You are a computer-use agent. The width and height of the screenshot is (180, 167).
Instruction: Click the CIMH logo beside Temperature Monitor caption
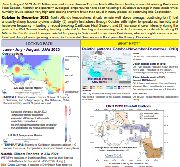pyautogui.click(x=6, y=140)
